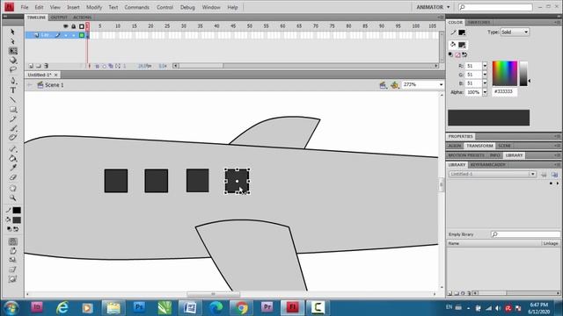The width and height of the screenshot is (563, 316).
Task: Open the Modify menu
Action: 94,7
